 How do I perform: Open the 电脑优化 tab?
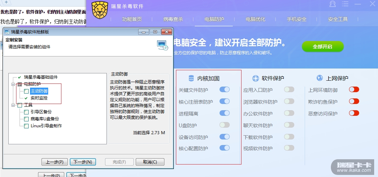pos(255,19)
